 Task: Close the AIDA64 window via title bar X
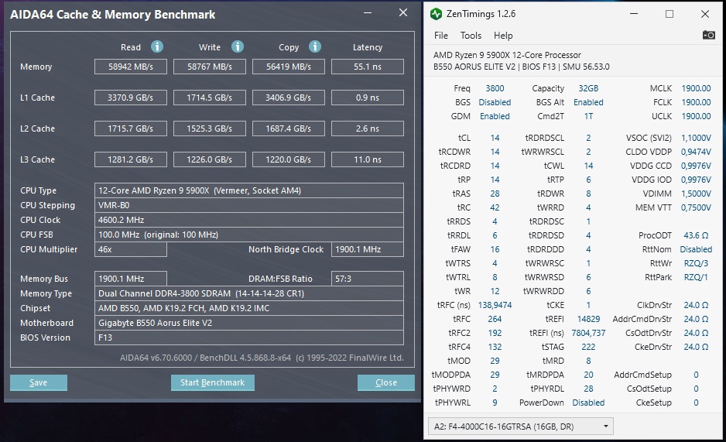coord(403,13)
